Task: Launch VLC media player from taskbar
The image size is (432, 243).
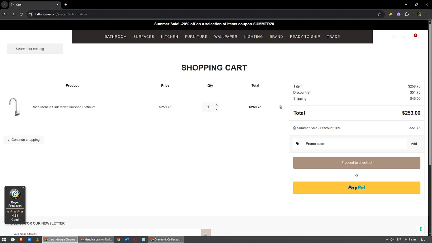Action: (x=38, y=240)
